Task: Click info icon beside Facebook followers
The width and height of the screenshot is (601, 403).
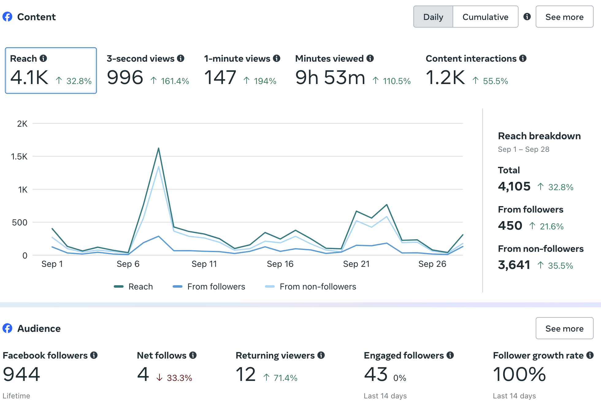Action: (x=94, y=355)
